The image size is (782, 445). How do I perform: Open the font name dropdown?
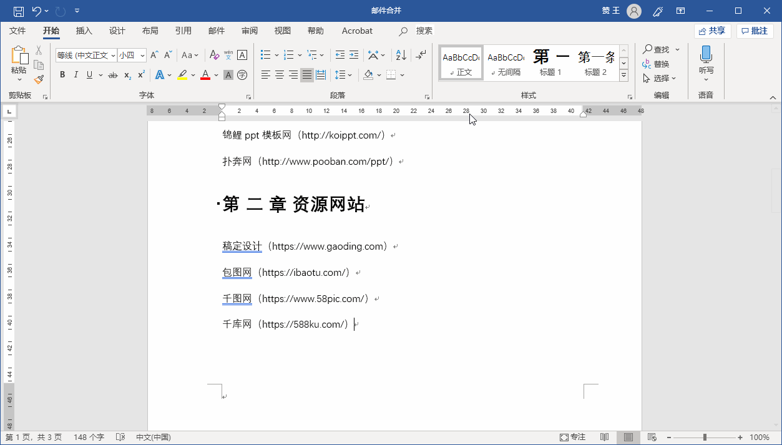[113, 56]
